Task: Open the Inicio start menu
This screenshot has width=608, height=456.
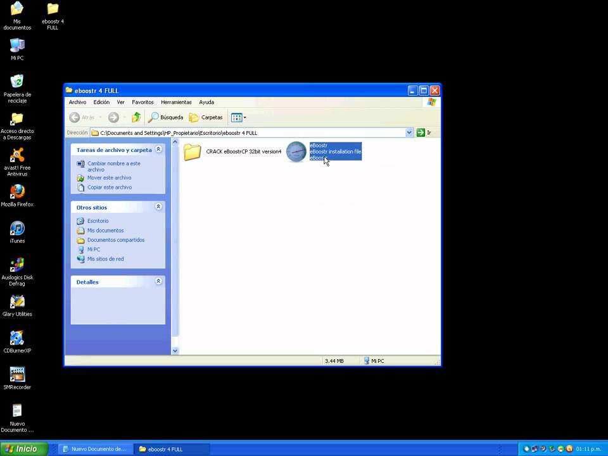Action: [x=23, y=449]
